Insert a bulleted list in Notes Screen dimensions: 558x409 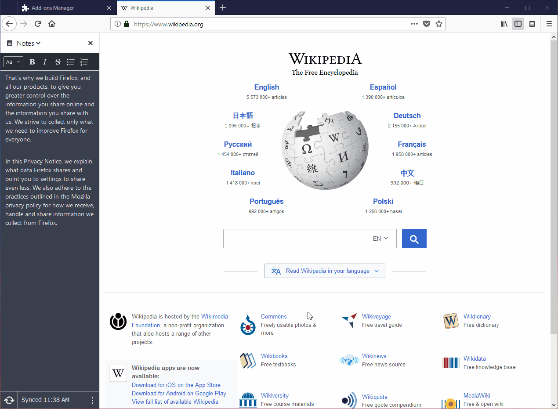pos(71,62)
